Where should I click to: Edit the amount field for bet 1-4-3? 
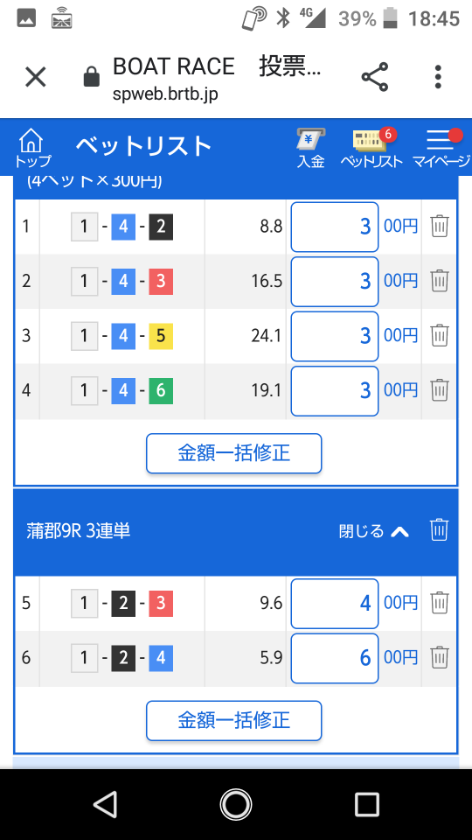click(335, 281)
